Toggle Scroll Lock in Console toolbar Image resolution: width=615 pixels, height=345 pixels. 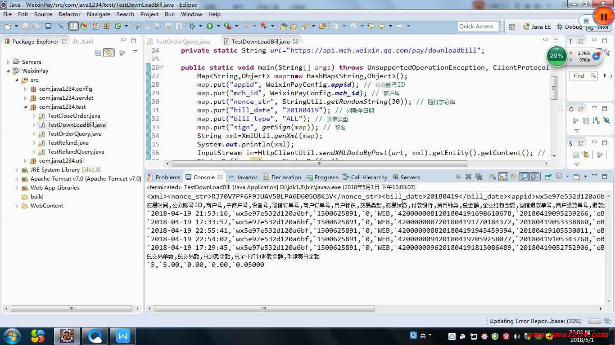[x=503, y=177]
